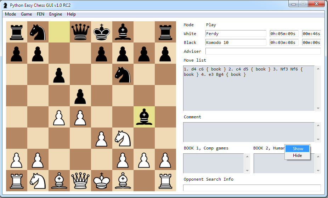The width and height of the screenshot is (328, 198).
Task: Select the white king on e1
Action: pos(102,180)
